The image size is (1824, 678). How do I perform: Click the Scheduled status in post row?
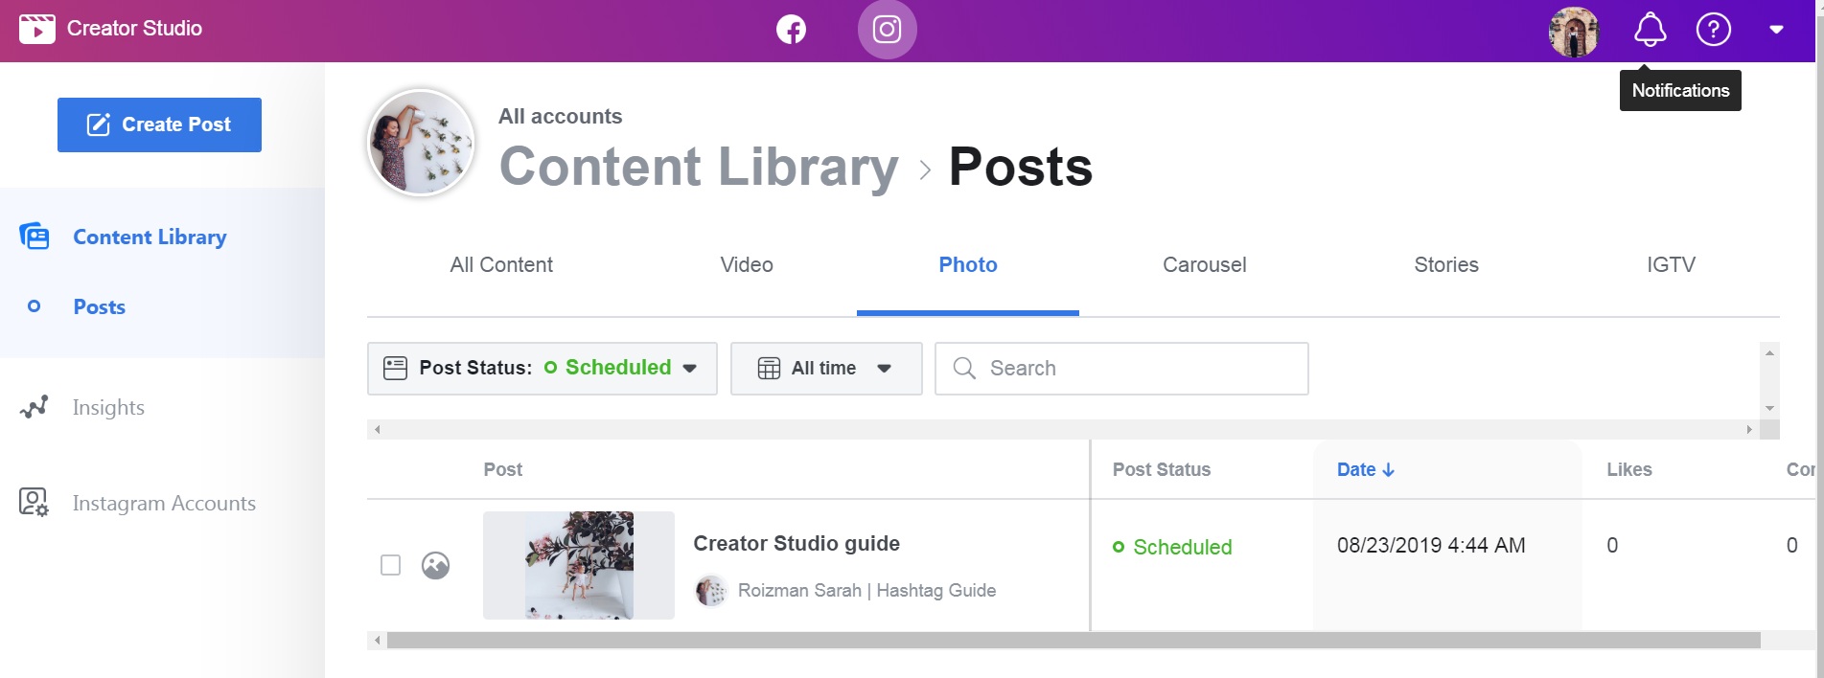(1172, 548)
